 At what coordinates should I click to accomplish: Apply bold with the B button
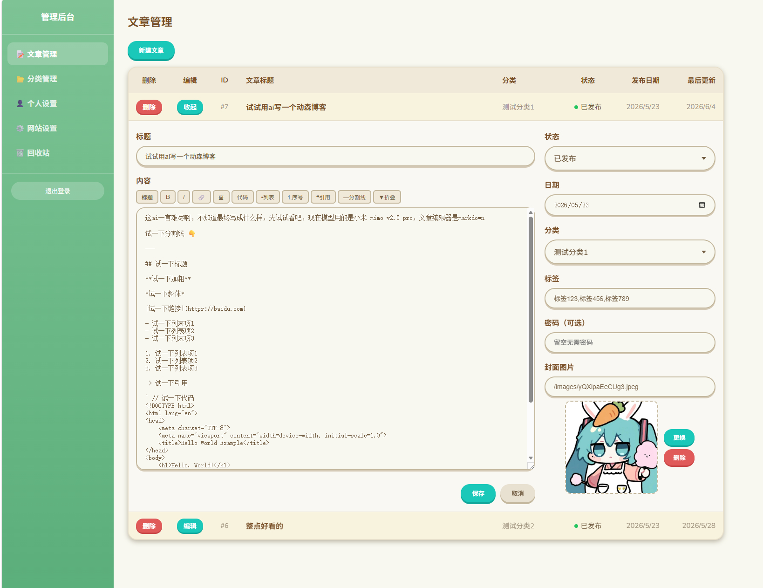[168, 197]
